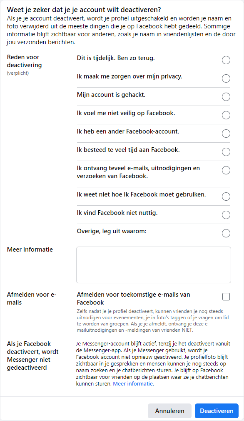This screenshot has width=244, height=421.
Task: Enable 'Afmelden voor toekomstige e-mails' checkbox
Action: (226, 297)
